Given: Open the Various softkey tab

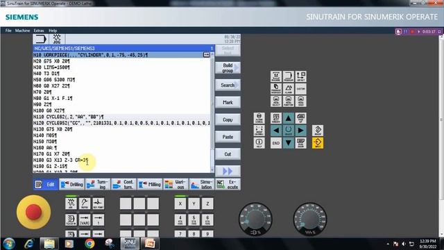Looking at the screenshot, I should [176, 185].
